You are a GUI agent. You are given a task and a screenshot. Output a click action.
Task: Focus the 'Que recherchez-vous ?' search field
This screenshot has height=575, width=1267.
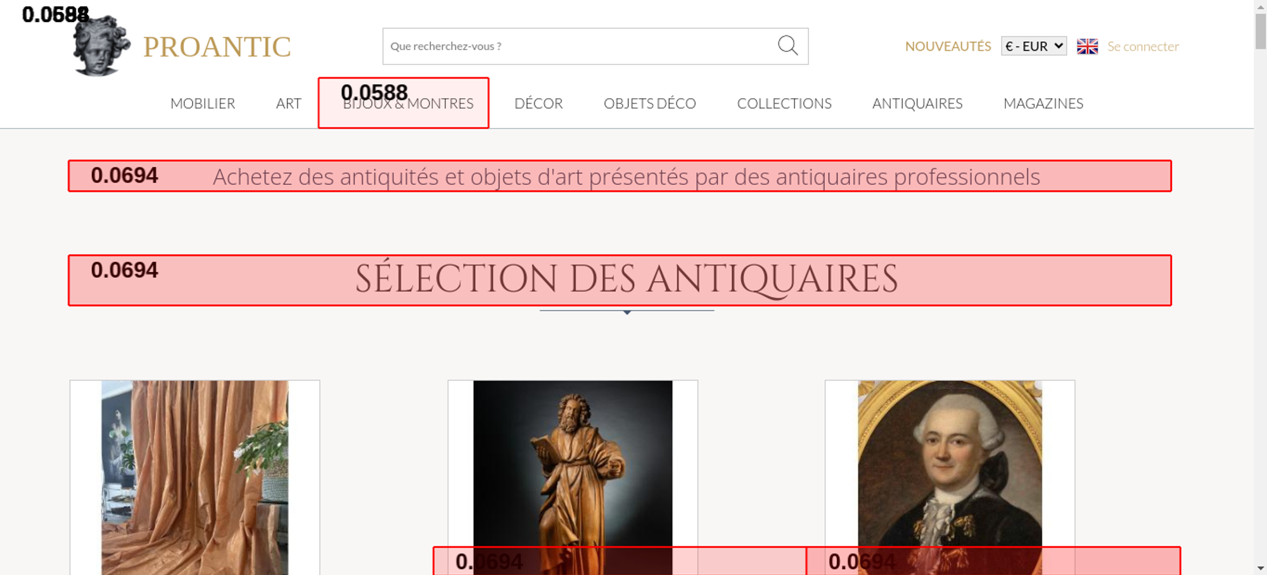point(576,46)
